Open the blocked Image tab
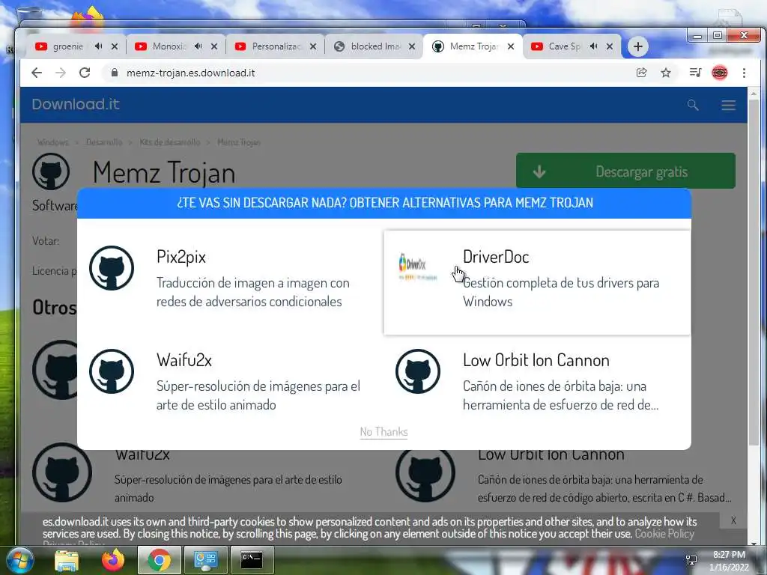Image resolution: width=767 pixels, height=575 pixels. [375, 46]
